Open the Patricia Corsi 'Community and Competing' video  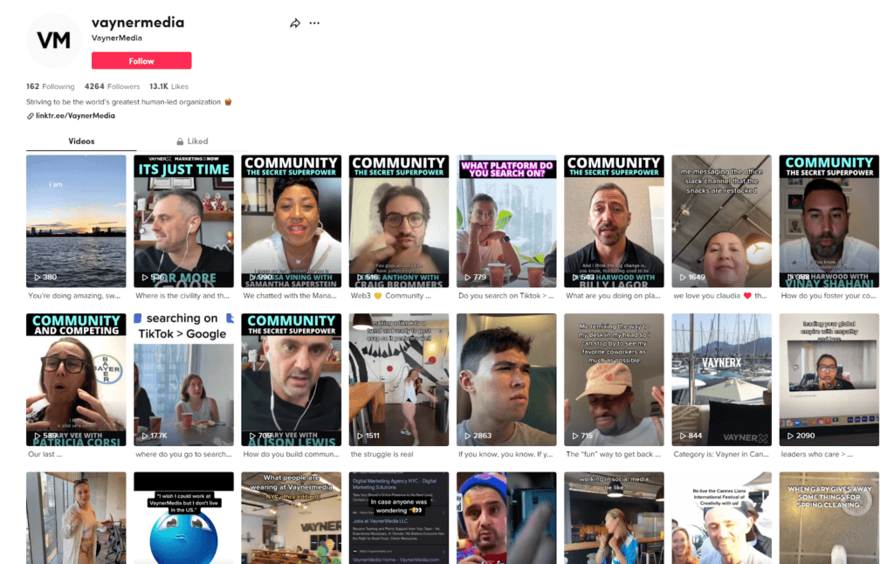click(x=76, y=380)
